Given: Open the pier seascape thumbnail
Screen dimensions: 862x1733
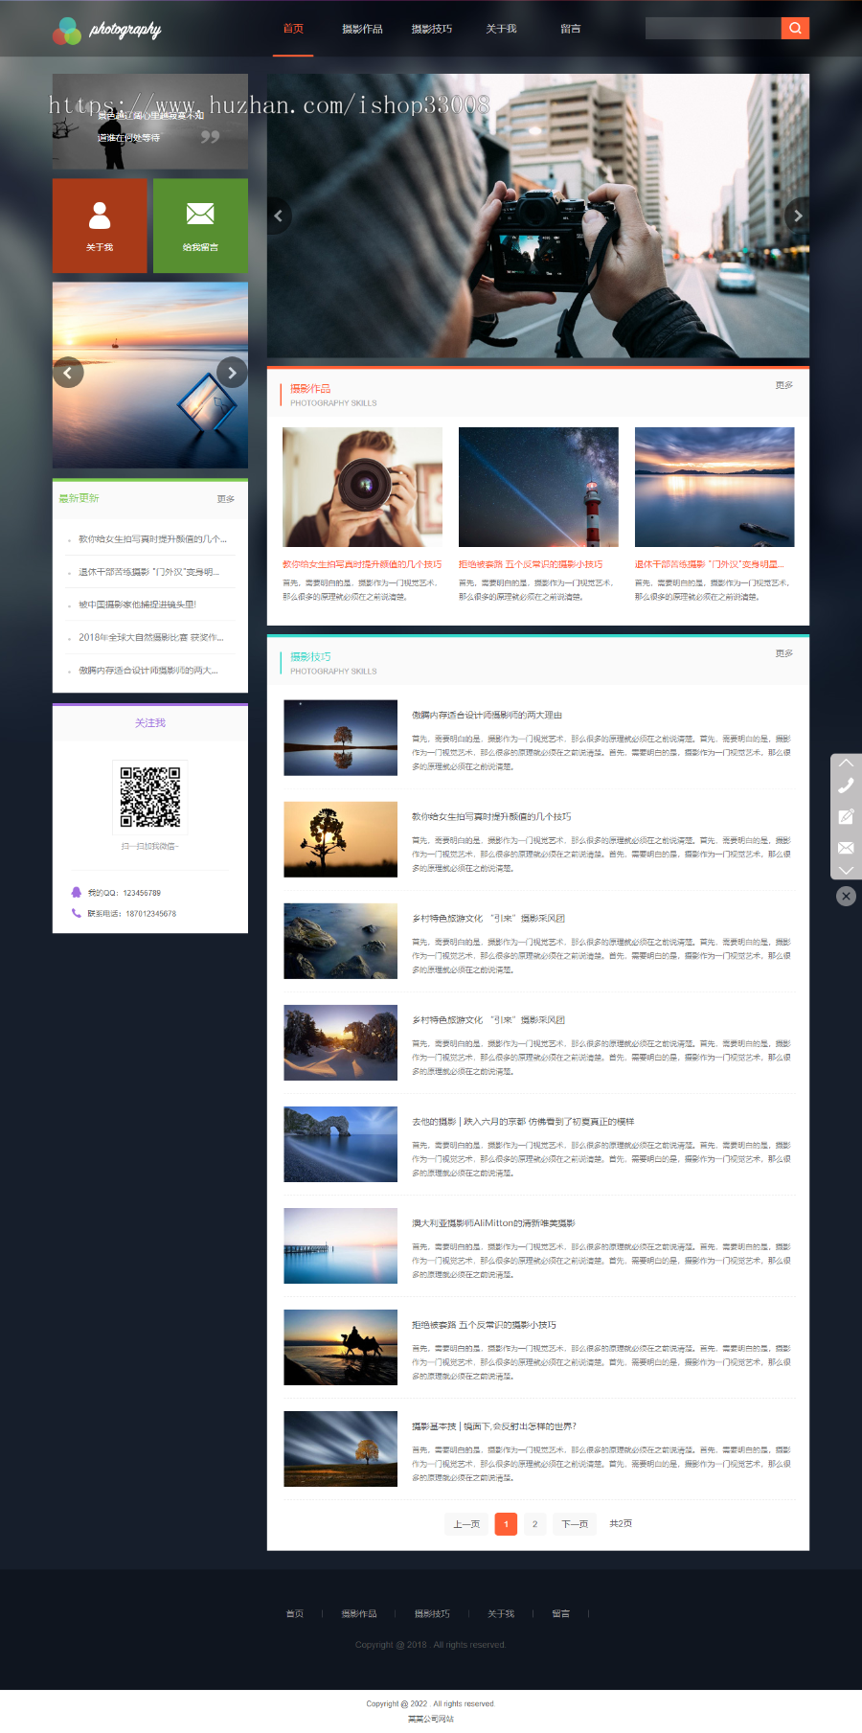Looking at the screenshot, I should pyautogui.click(x=340, y=1245).
